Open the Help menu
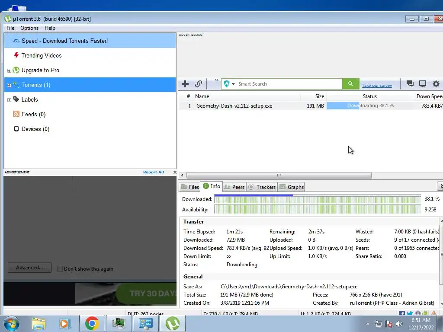Viewport: 443px width, 332px height. [x=50, y=28]
